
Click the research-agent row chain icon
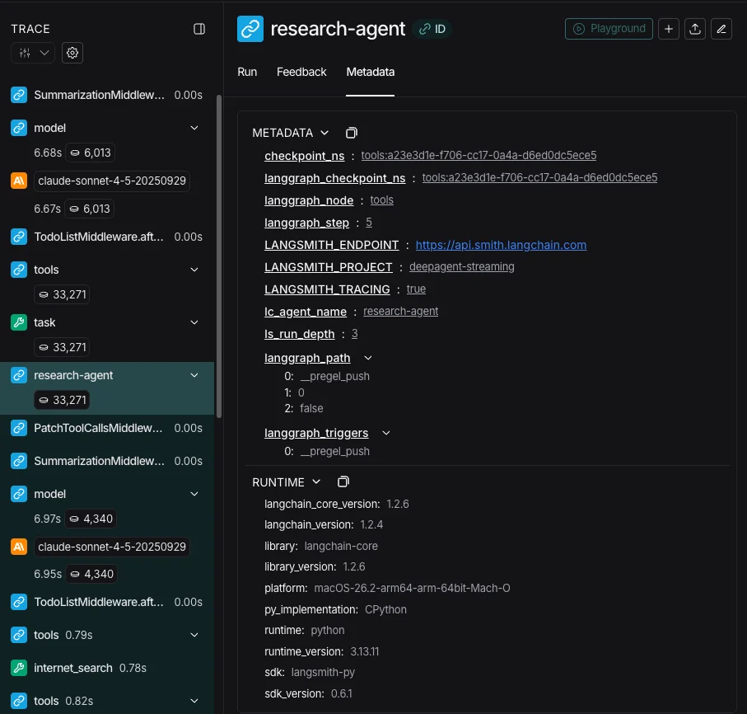(x=19, y=375)
